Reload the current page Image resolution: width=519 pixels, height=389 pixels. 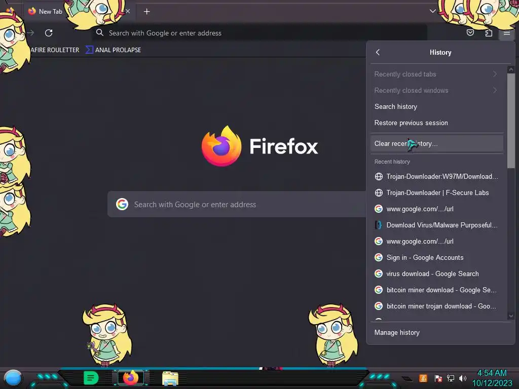coord(49,33)
